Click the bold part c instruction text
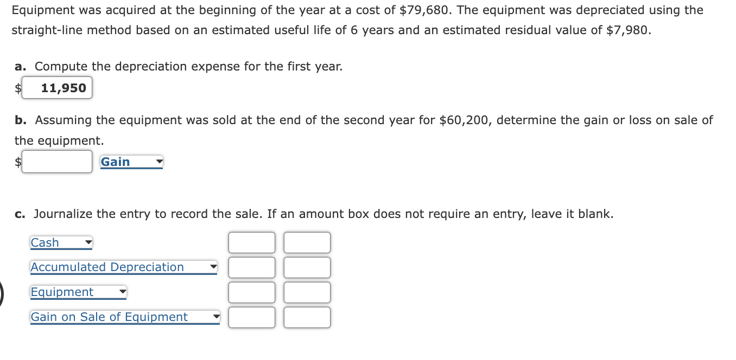The height and width of the screenshot is (360, 736). pyautogui.click(x=20, y=214)
